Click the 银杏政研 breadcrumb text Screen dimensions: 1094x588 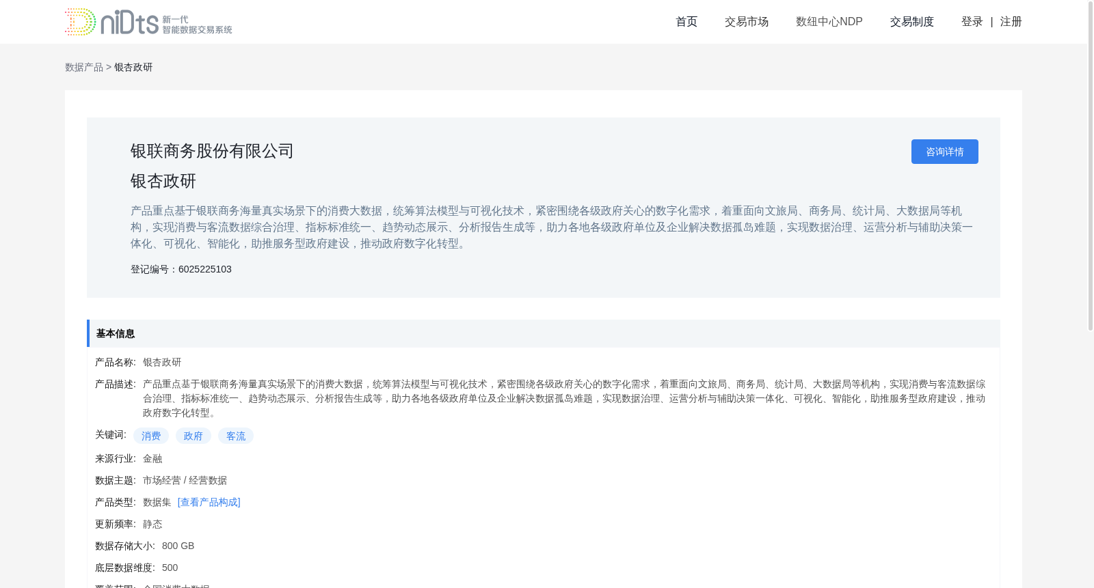pos(133,67)
